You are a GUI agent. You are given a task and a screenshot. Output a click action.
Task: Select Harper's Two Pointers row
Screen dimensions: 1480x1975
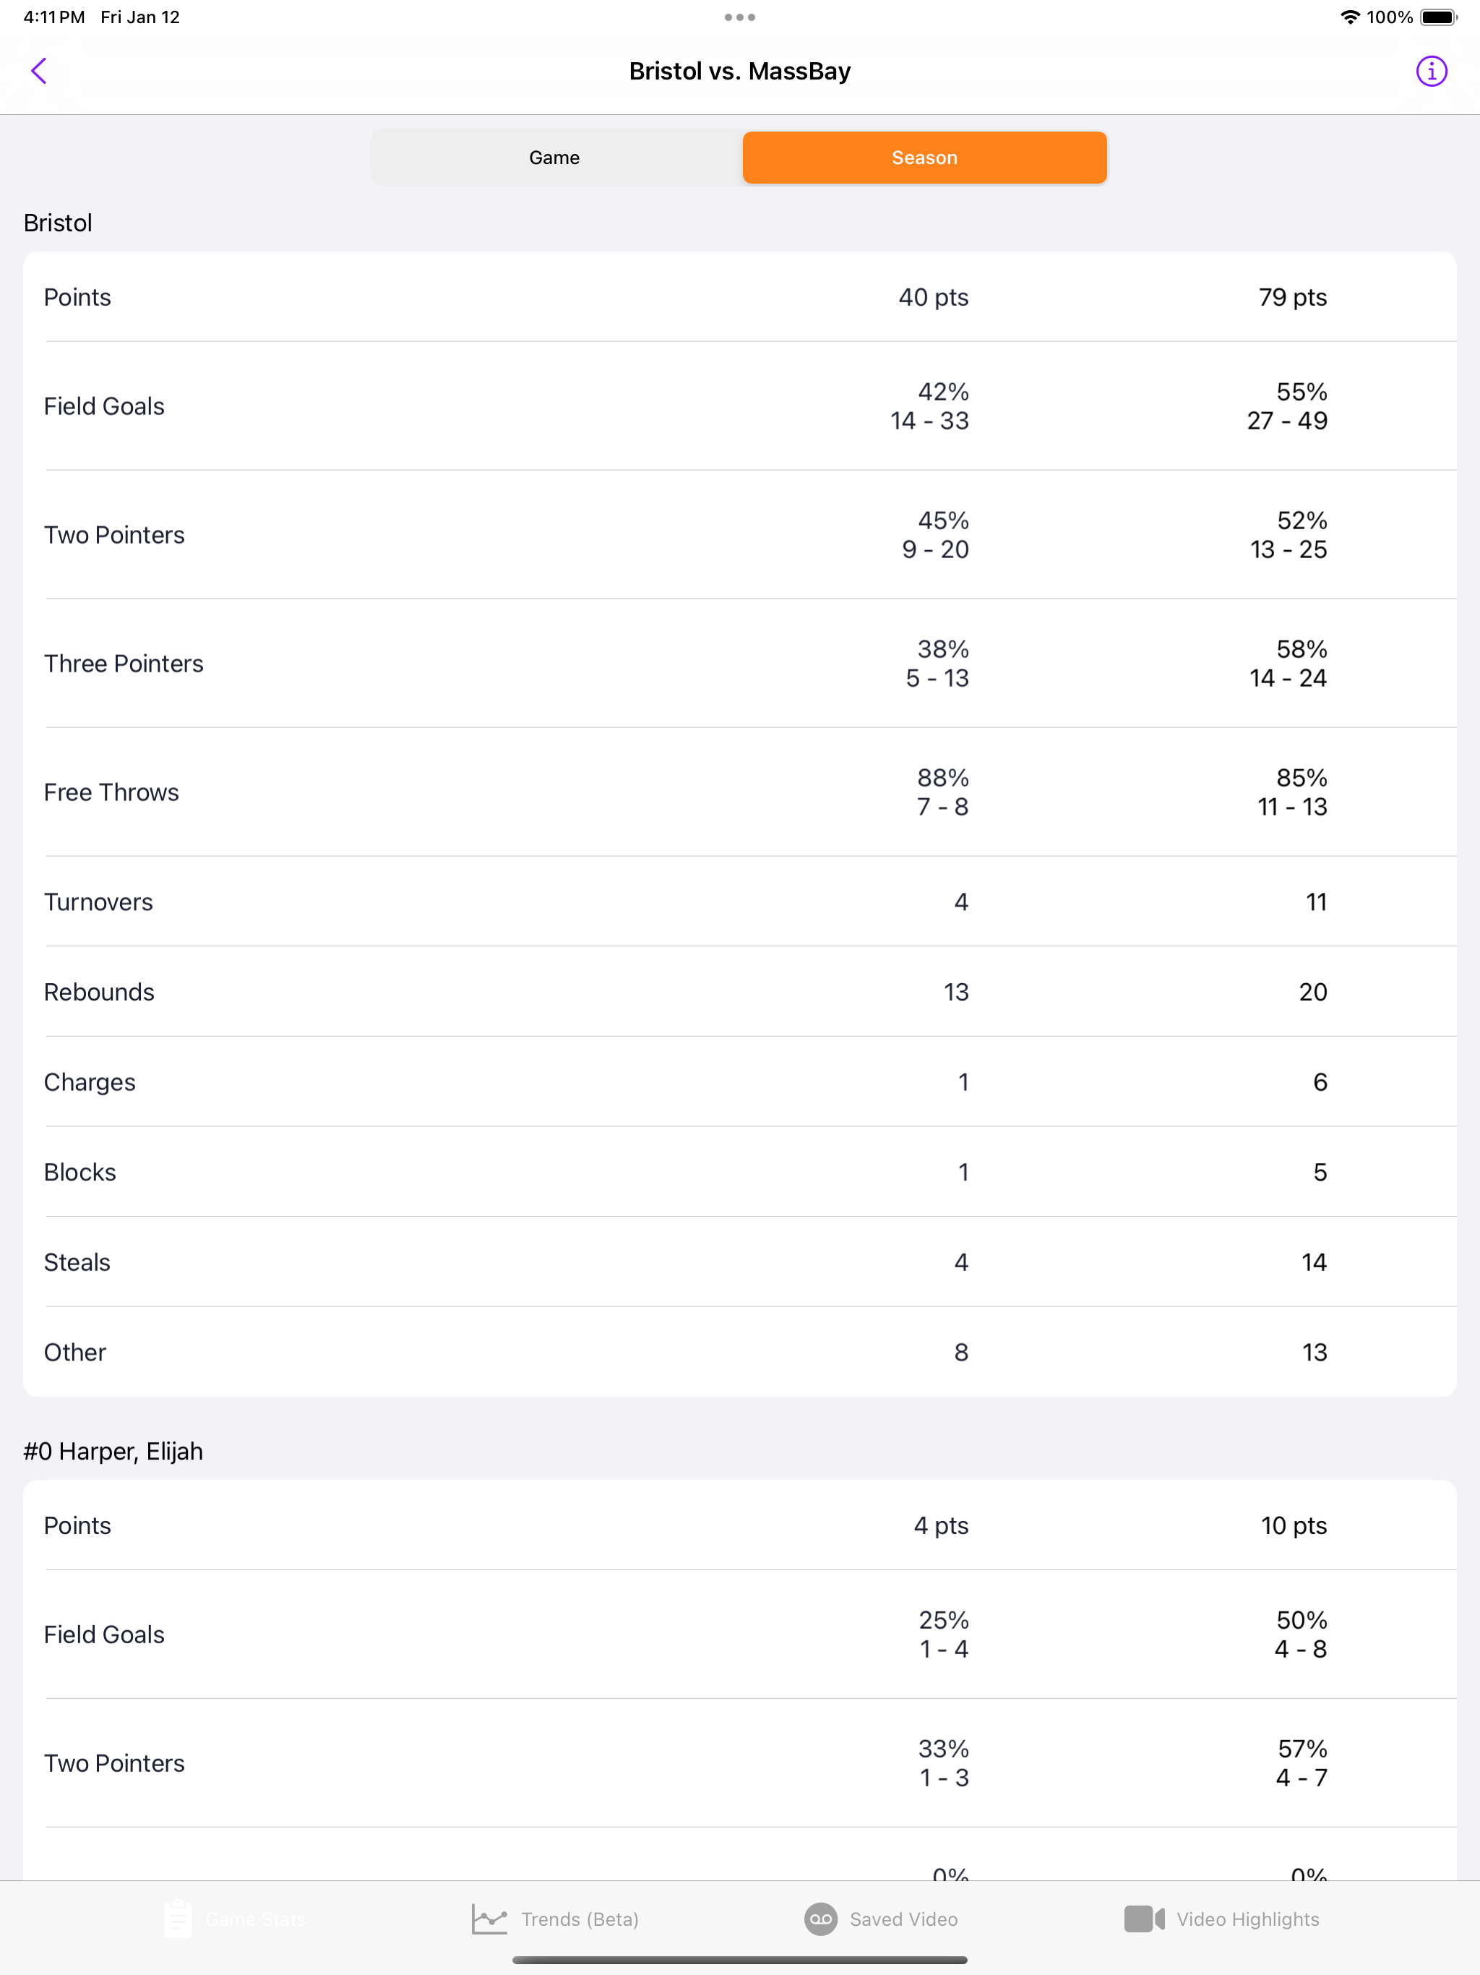(740, 1763)
